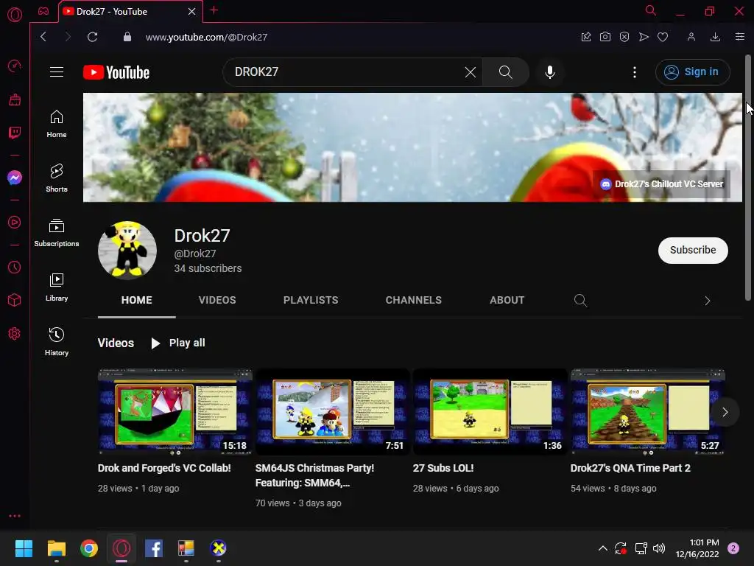Viewport: 754px width, 566px height.
Task: Switch to the PLAYLISTS tab
Action: coord(311,301)
